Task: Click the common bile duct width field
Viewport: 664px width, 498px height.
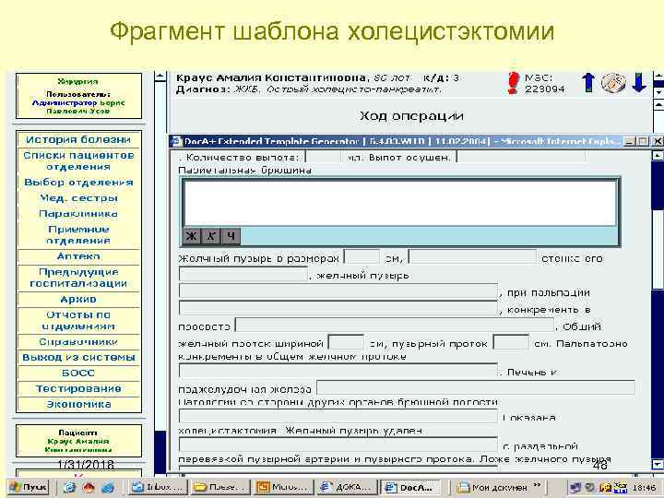Action: pos(346,342)
